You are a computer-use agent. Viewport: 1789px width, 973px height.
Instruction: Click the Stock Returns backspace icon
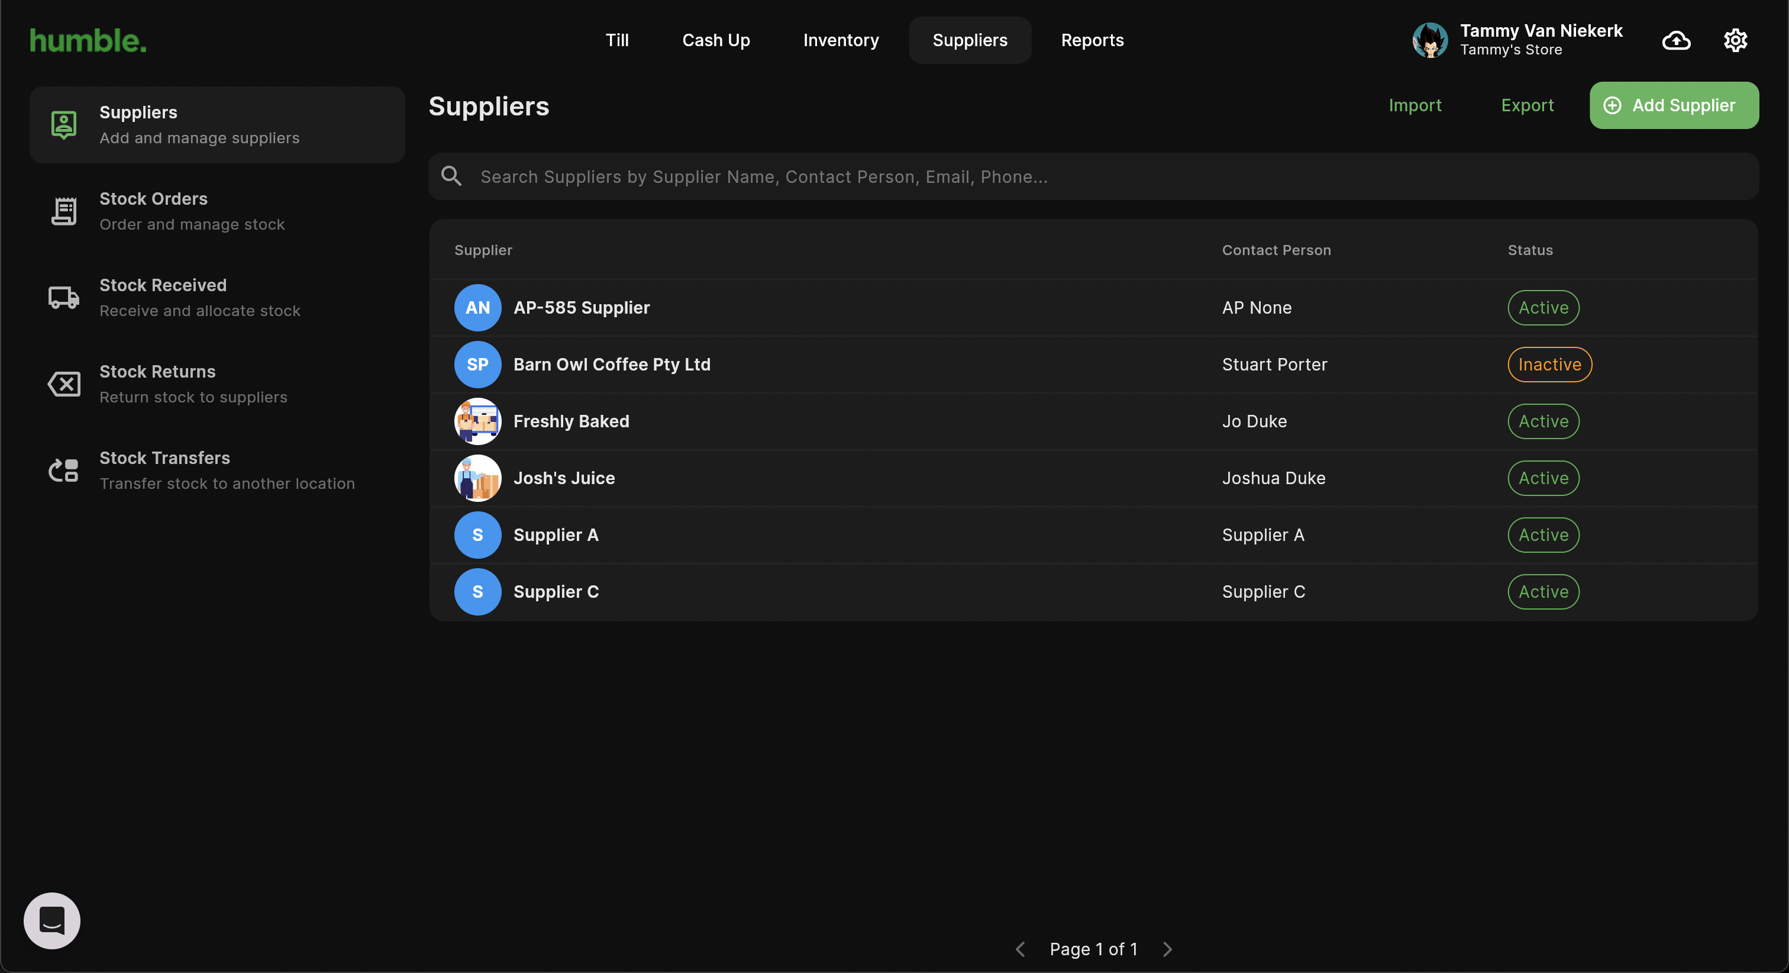(x=64, y=384)
